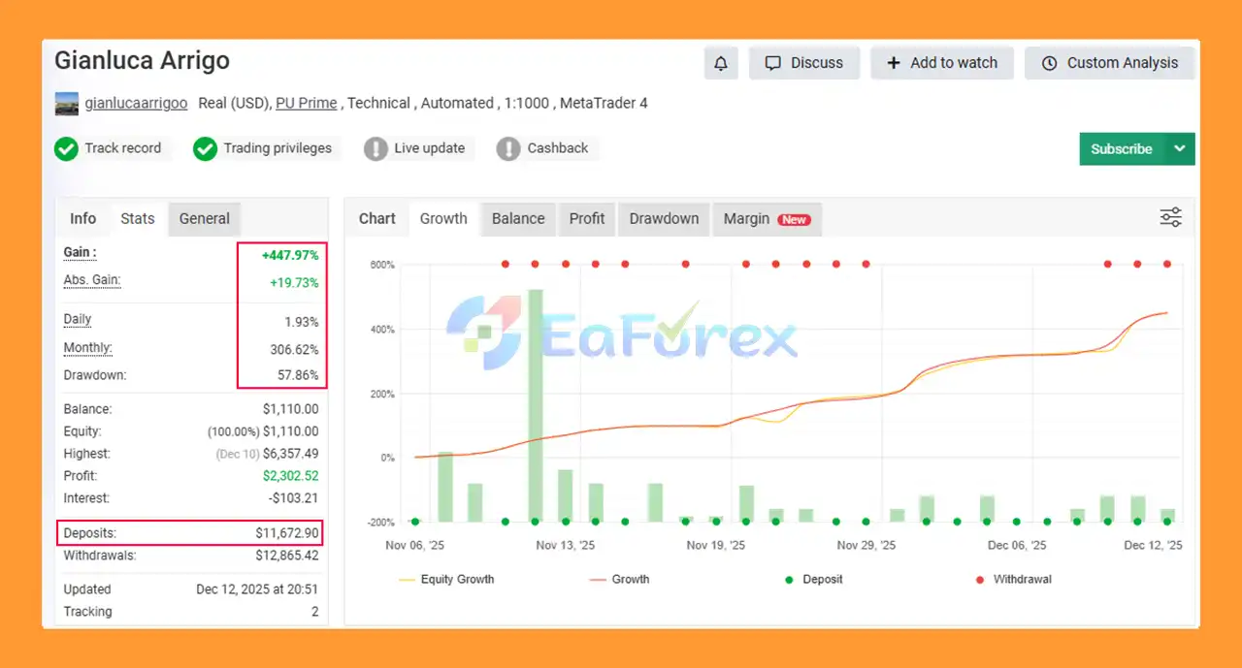1242x668 pixels.
Task: Select the Balance chart tab
Action: (518, 218)
